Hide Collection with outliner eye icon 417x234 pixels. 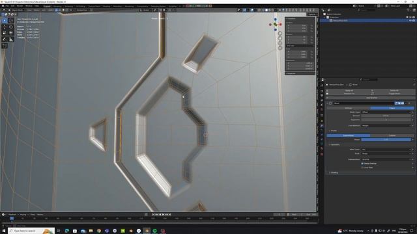(x=410, y=18)
